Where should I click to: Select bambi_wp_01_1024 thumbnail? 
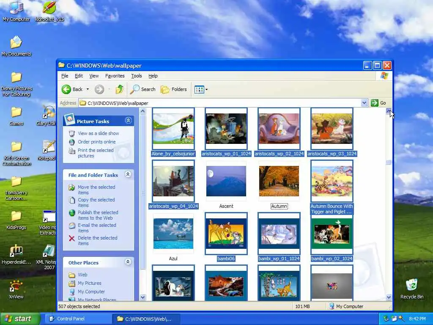[279, 234]
